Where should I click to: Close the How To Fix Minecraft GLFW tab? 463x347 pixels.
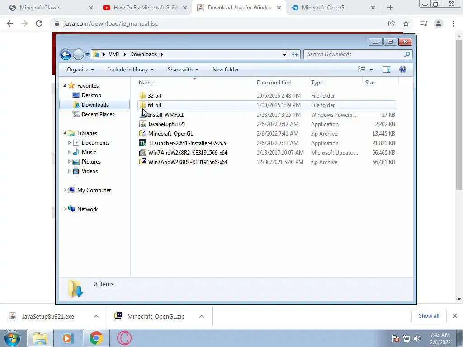coord(185,8)
